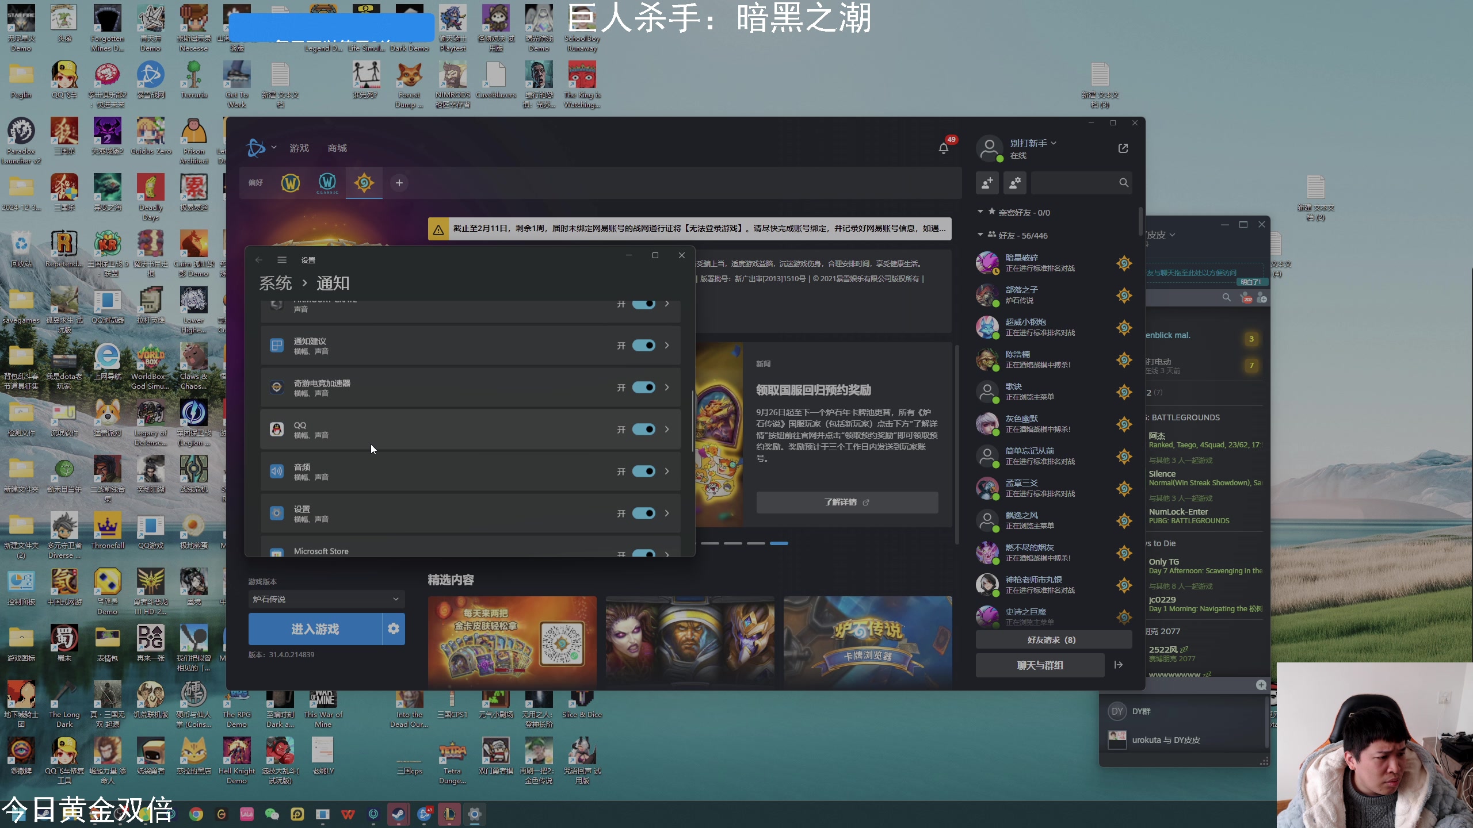
Task: Click the Steam friends add plus icon
Action: click(1262, 298)
